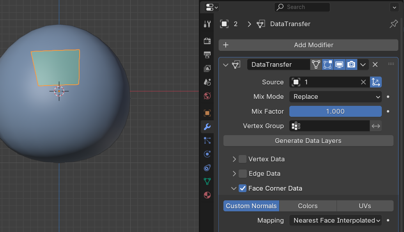The height and width of the screenshot is (232, 404).
Task: Click the vertex group icon in field
Action: pos(296,126)
